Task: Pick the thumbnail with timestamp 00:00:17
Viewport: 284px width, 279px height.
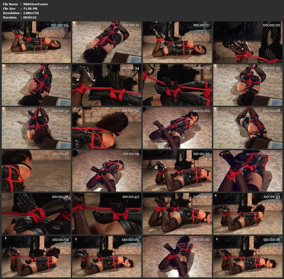Action: (177, 42)
